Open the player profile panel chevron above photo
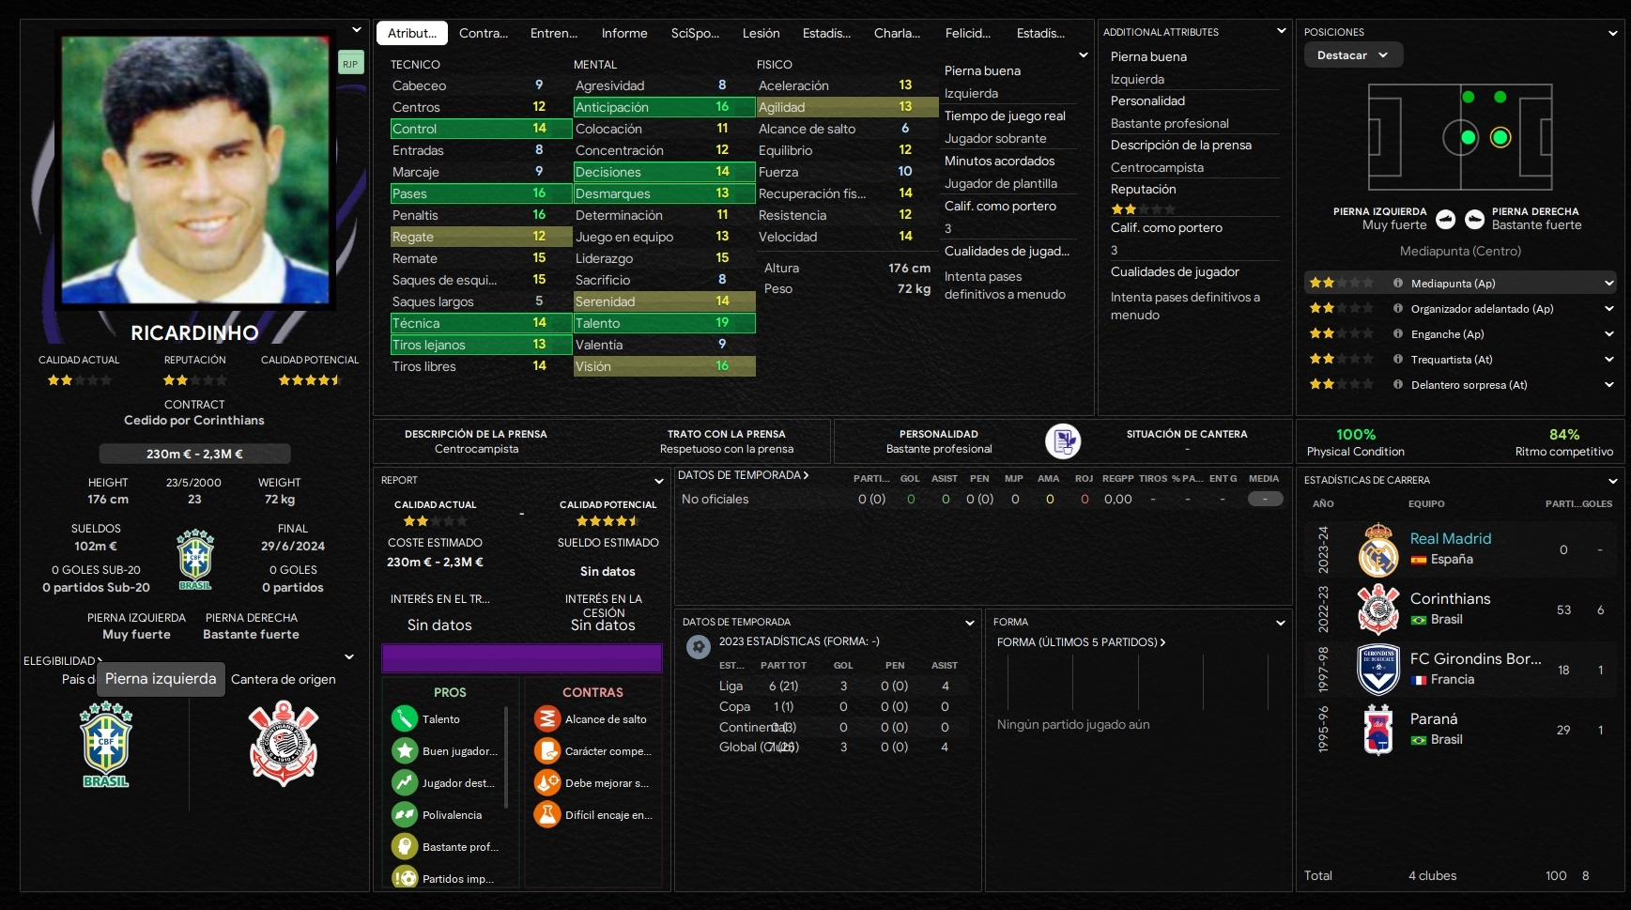 pos(357,30)
